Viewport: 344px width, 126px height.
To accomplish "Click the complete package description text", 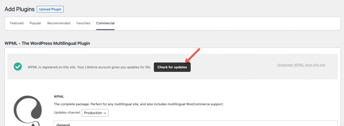I will [x=139, y=104].
